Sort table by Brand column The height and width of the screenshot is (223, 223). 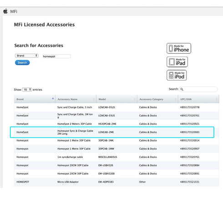[35, 99]
